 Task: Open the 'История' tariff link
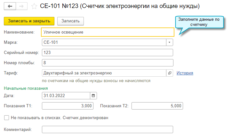[185, 73]
